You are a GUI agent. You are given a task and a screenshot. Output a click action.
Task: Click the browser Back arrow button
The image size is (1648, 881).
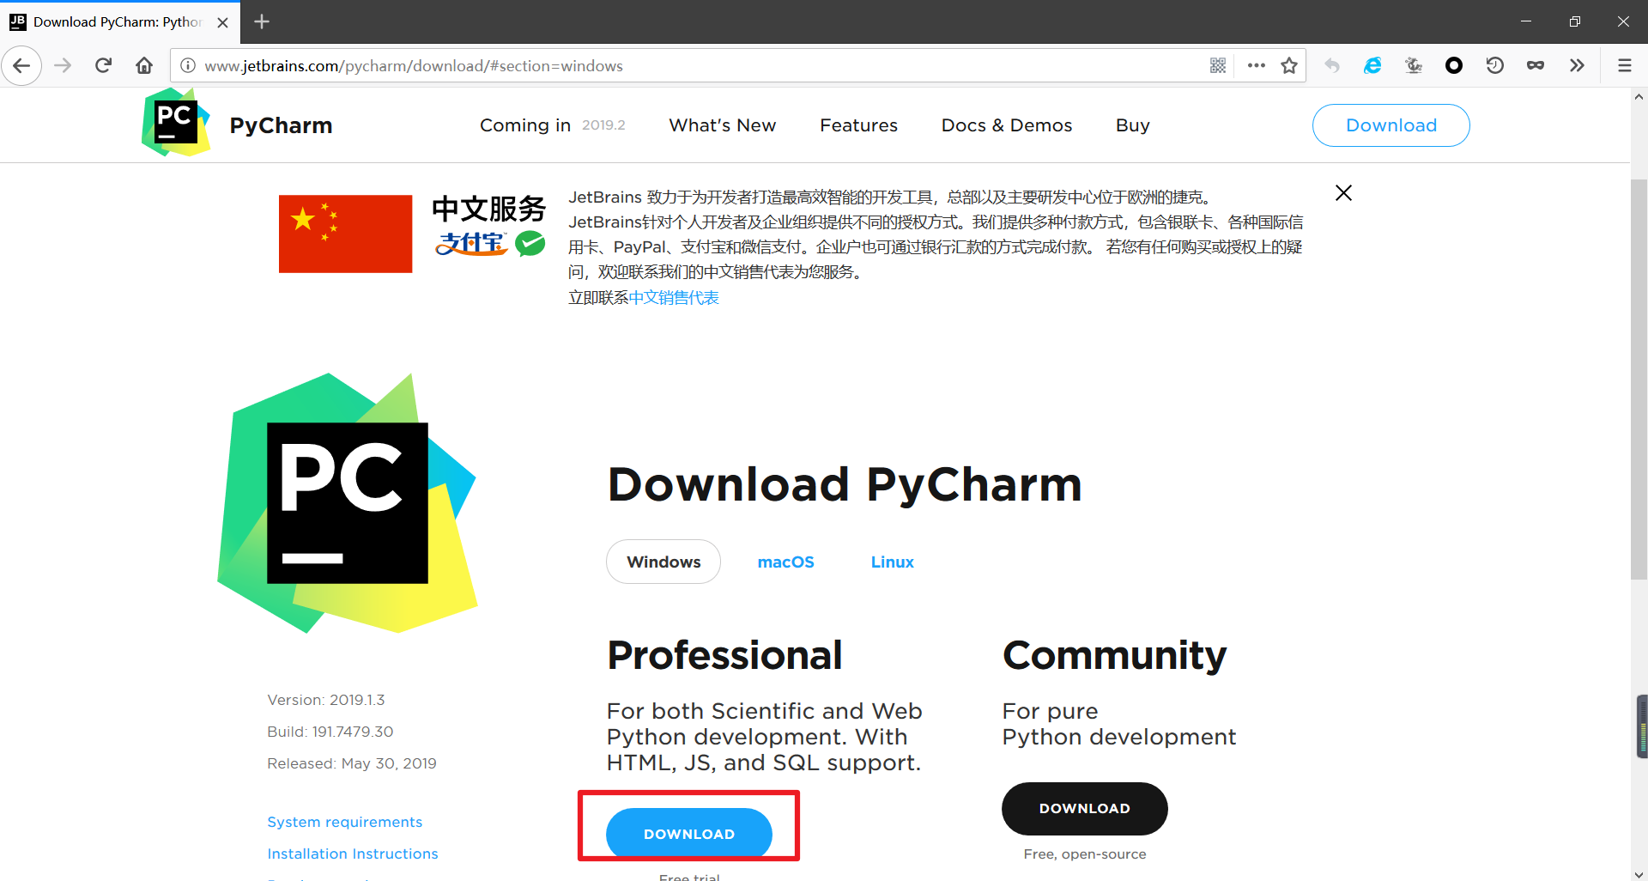[x=21, y=66]
